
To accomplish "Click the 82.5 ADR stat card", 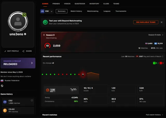I will 122,100.
